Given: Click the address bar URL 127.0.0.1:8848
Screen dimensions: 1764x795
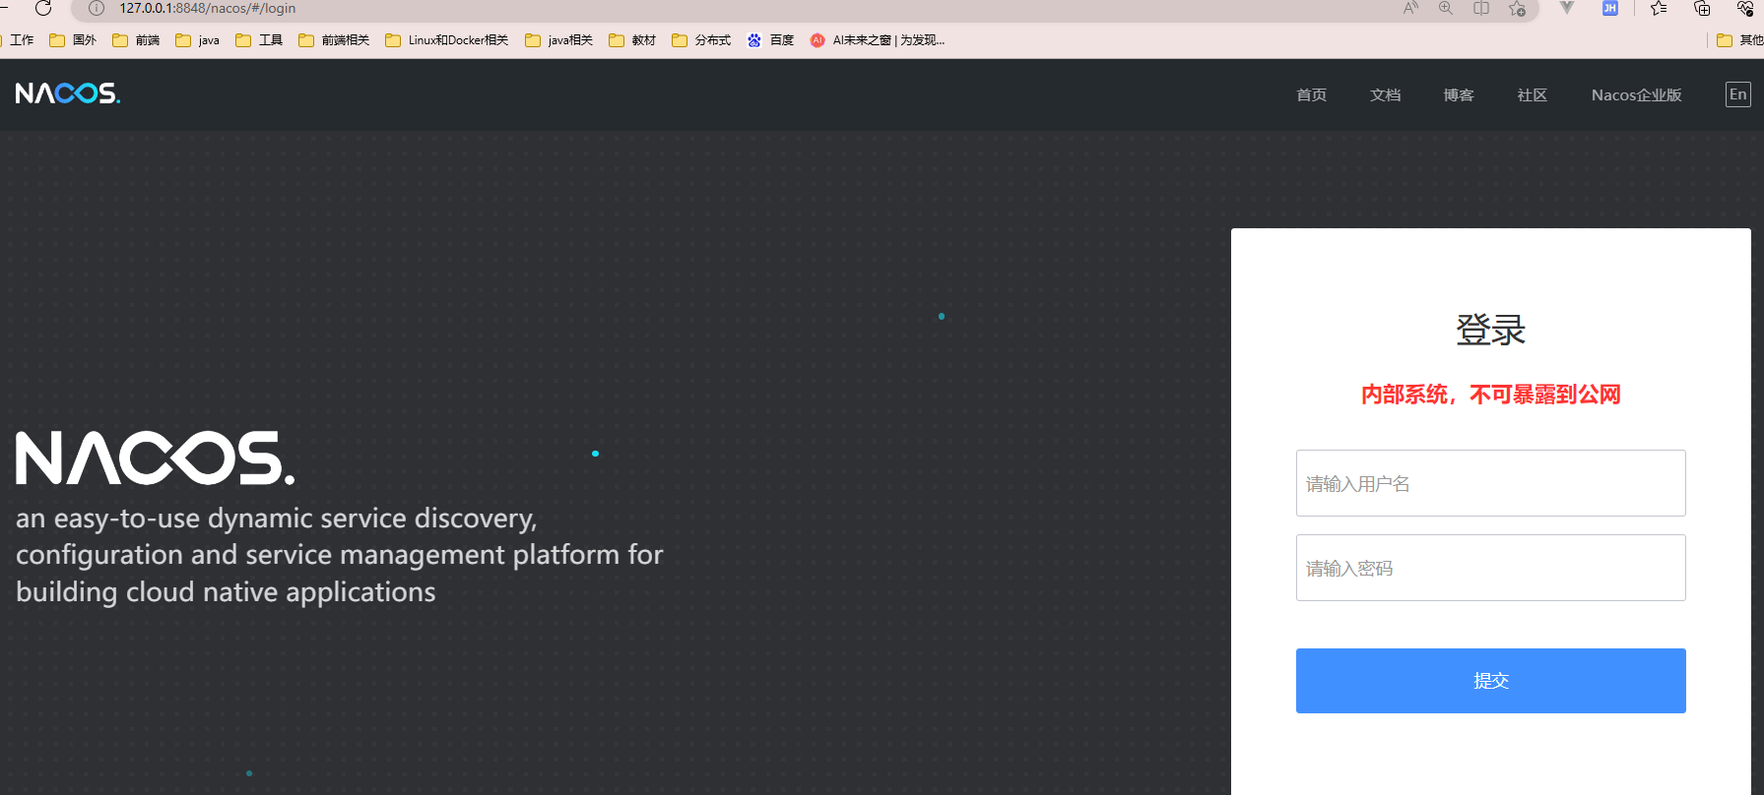Looking at the screenshot, I should (208, 8).
